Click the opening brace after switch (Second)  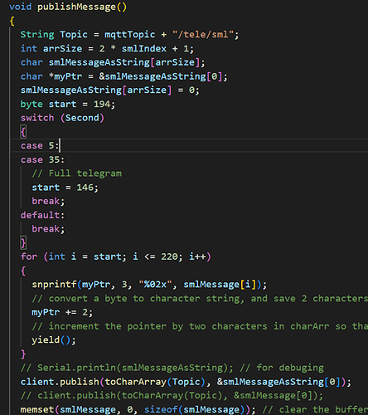tap(23, 132)
